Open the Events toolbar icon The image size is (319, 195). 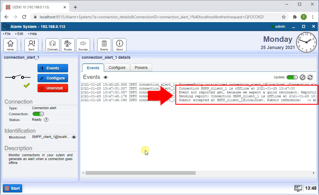(x=104, y=45)
